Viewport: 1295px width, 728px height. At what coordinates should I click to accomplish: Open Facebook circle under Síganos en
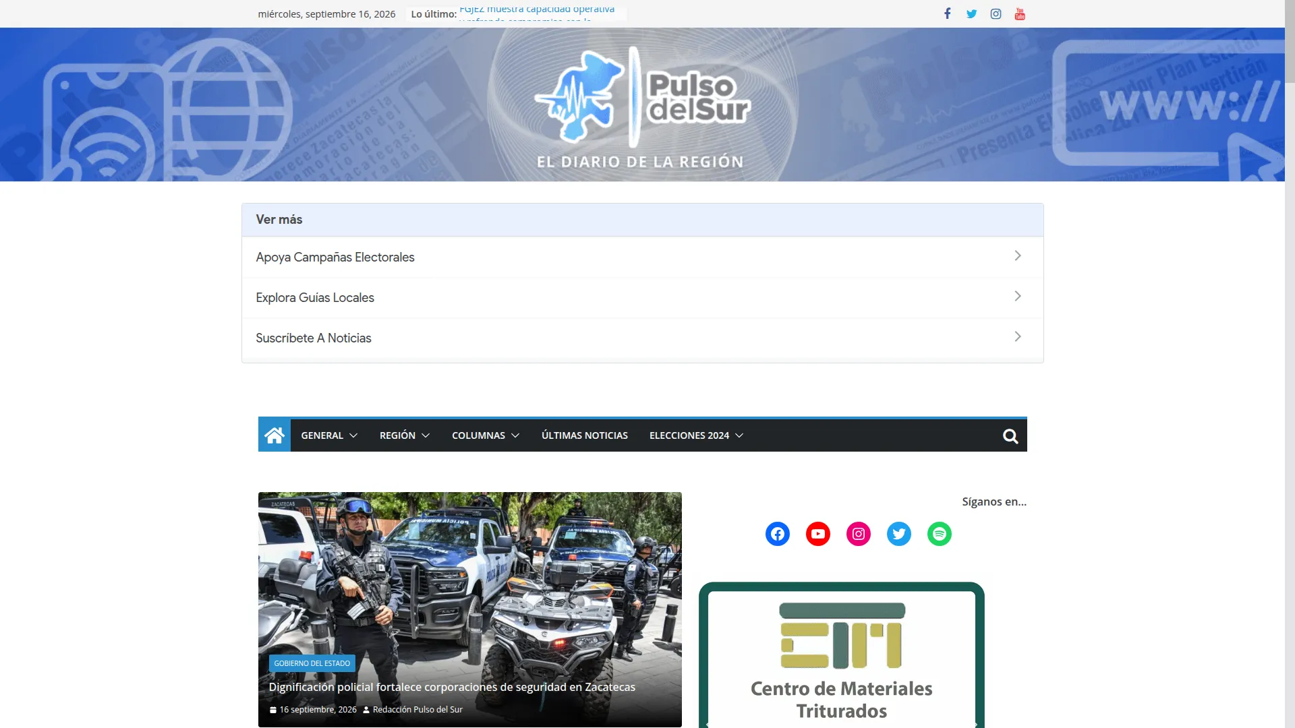pyautogui.click(x=778, y=534)
